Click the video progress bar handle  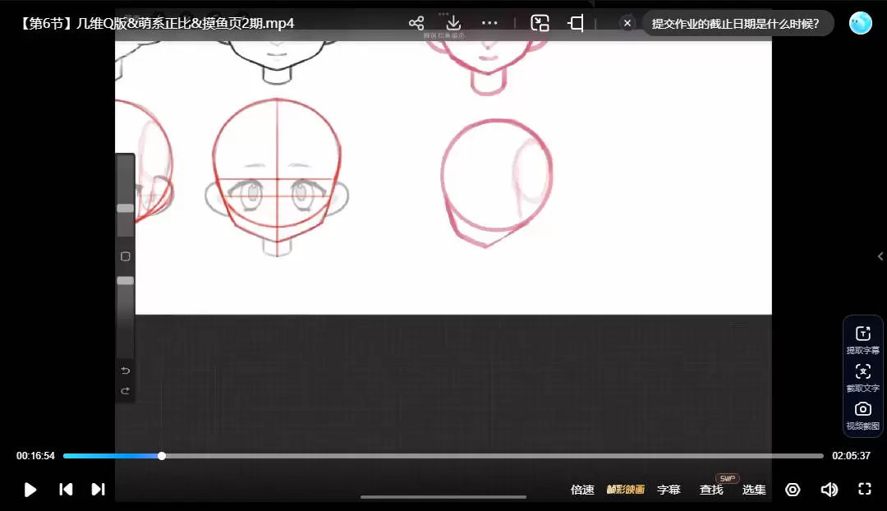(162, 456)
